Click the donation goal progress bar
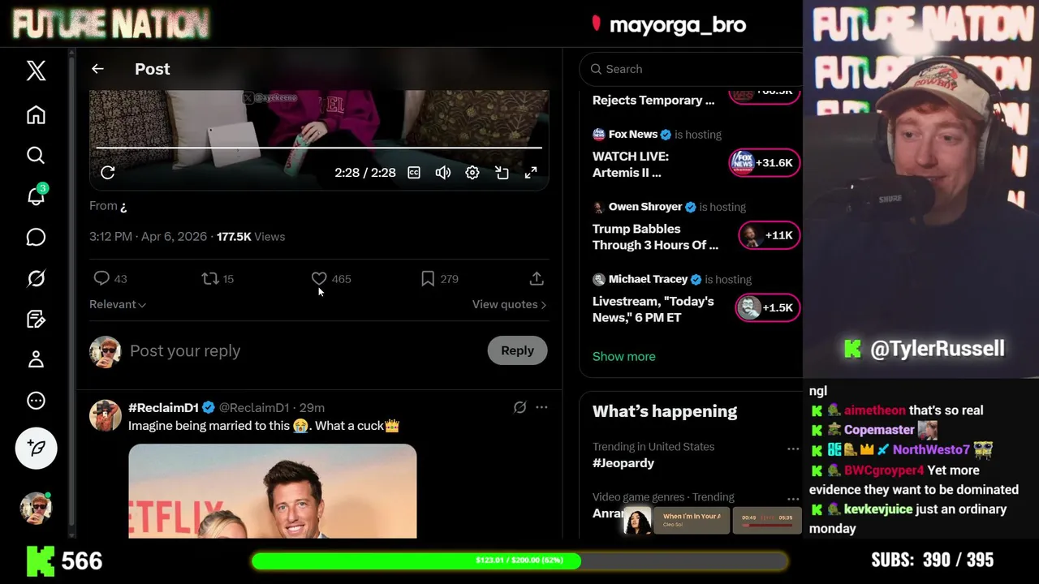Viewport: 1039px width, 584px height. pyautogui.click(x=519, y=560)
